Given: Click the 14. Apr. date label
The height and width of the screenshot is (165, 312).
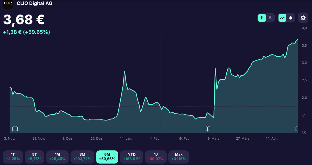Looking at the screenshot, I should (272, 138).
